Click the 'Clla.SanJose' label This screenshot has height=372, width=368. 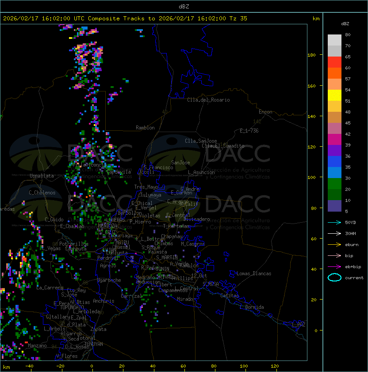(x=201, y=141)
